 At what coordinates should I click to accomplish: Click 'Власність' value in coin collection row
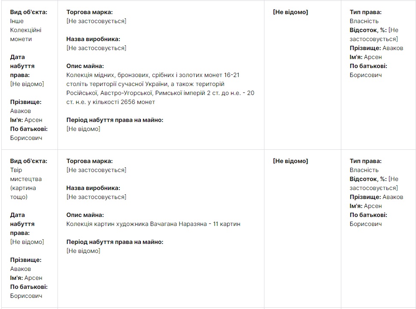tap(364, 21)
